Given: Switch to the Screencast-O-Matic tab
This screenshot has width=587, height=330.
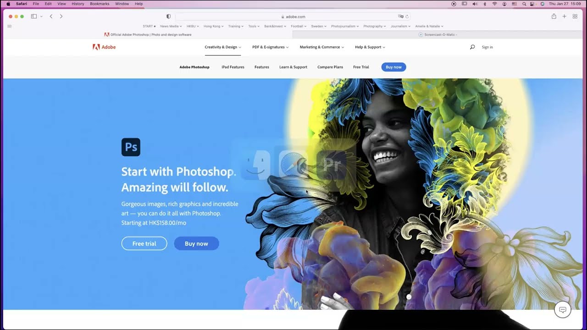Looking at the screenshot, I should coord(438,34).
